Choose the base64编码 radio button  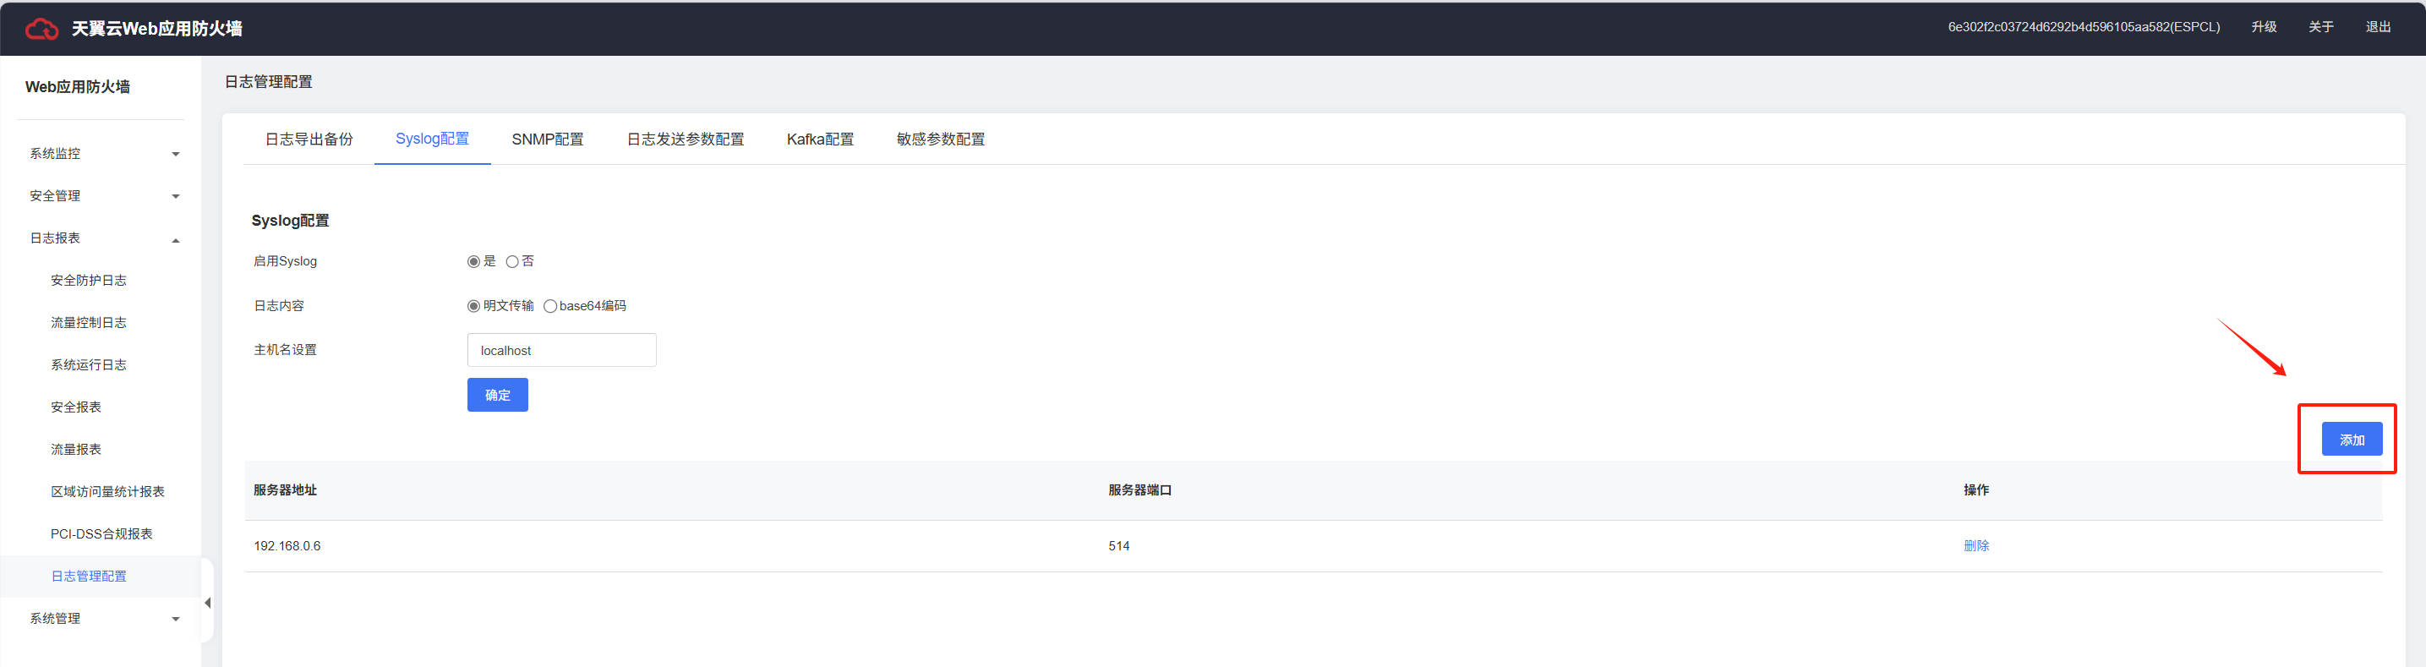click(550, 306)
